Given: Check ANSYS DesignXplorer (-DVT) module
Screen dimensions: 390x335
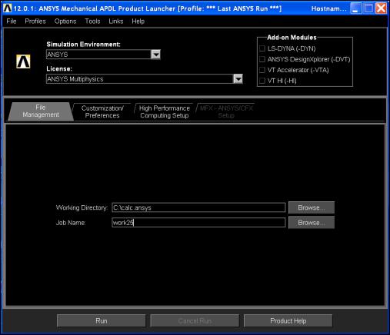Looking at the screenshot, I should tap(262, 59).
